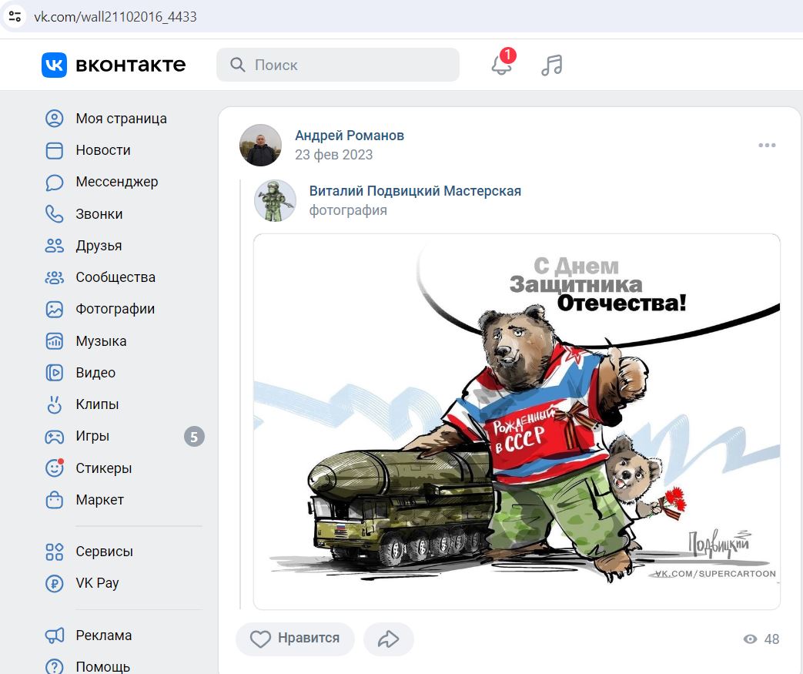Click the Сервисы grid icon
This screenshot has width=803, height=674.
coord(55,552)
